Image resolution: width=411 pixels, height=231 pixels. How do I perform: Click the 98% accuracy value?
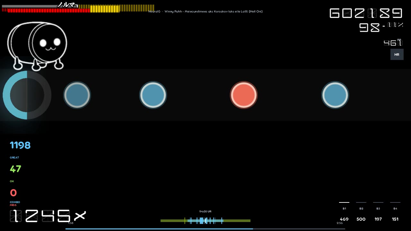pyautogui.click(x=381, y=27)
